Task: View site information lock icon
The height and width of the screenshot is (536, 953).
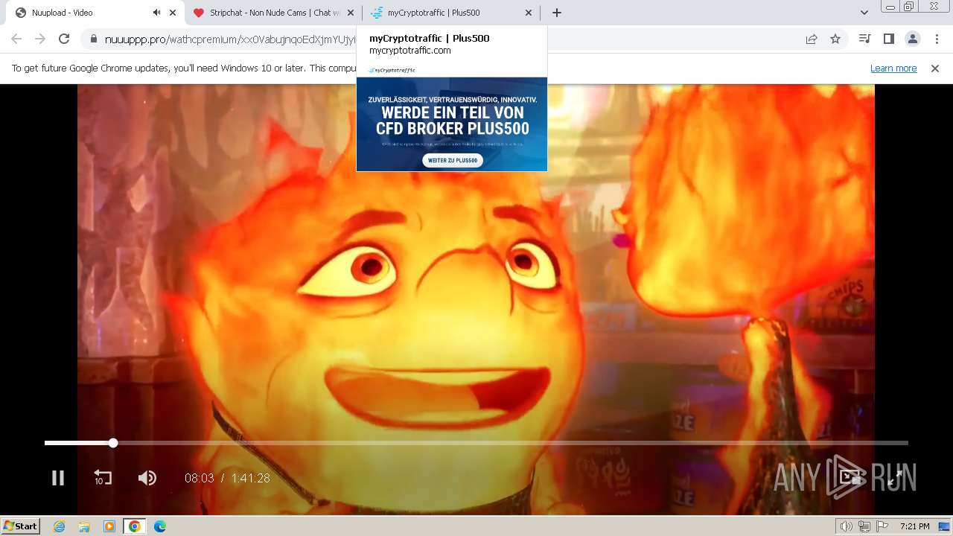Action: coord(93,39)
